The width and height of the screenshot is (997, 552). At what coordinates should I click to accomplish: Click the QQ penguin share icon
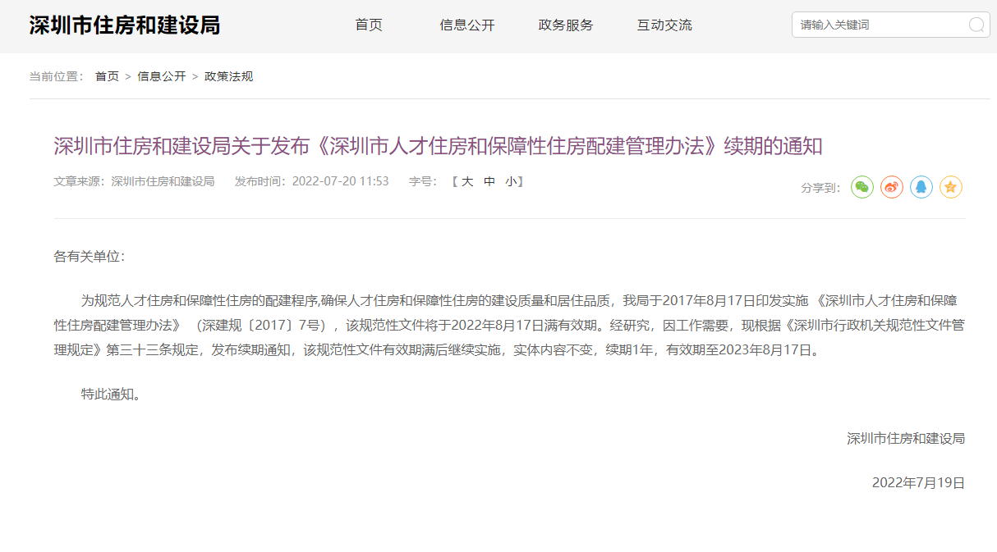[x=921, y=187]
